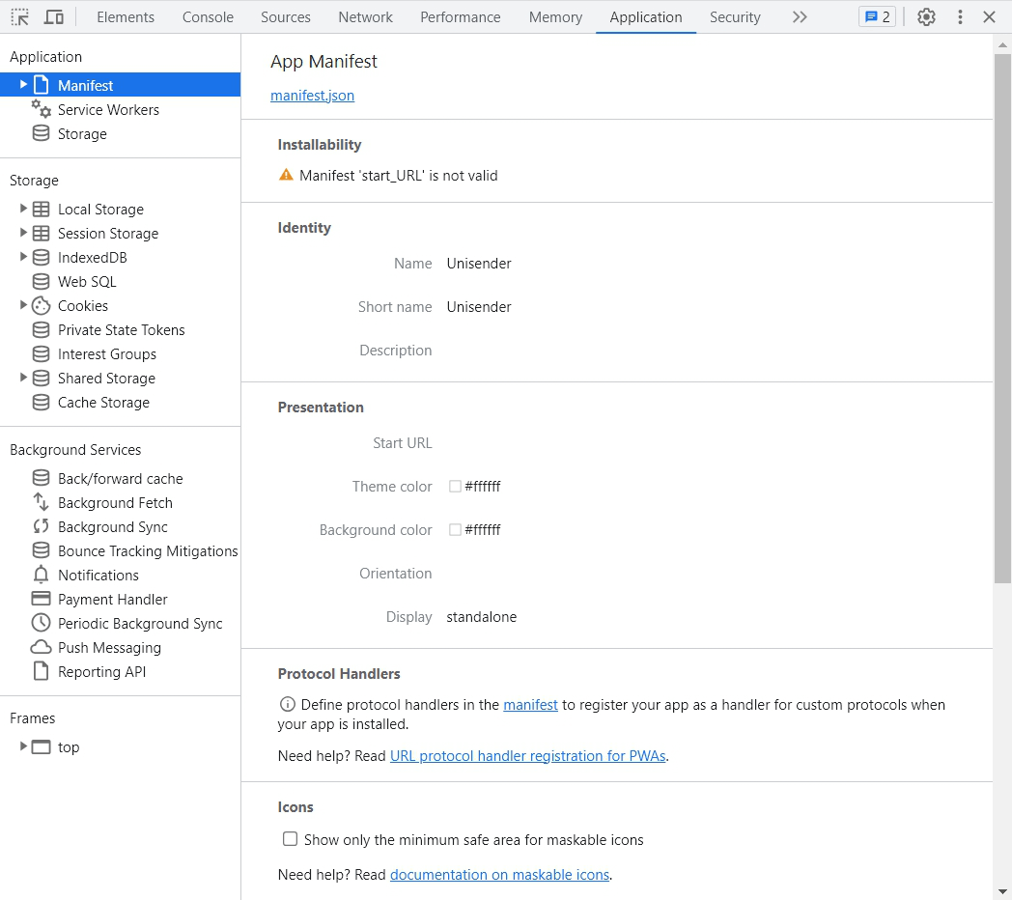Expand the Shared Storage tree node
This screenshot has width=1012, height=900.
coord(23,377)
